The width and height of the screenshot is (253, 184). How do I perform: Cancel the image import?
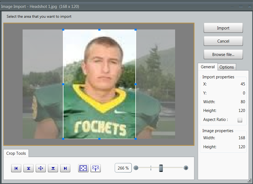click(223, 41)
